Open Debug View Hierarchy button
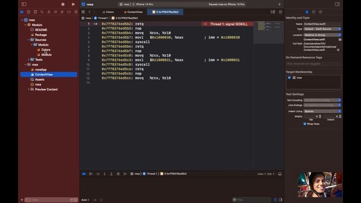 pyautogui.click(x=118, y=174)
